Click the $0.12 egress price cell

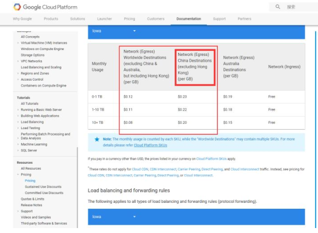pos(128,96)
